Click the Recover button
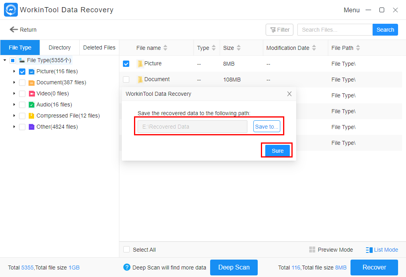This screenshot has width=406, height=277. pyautogui.click(x=374, y=268)
